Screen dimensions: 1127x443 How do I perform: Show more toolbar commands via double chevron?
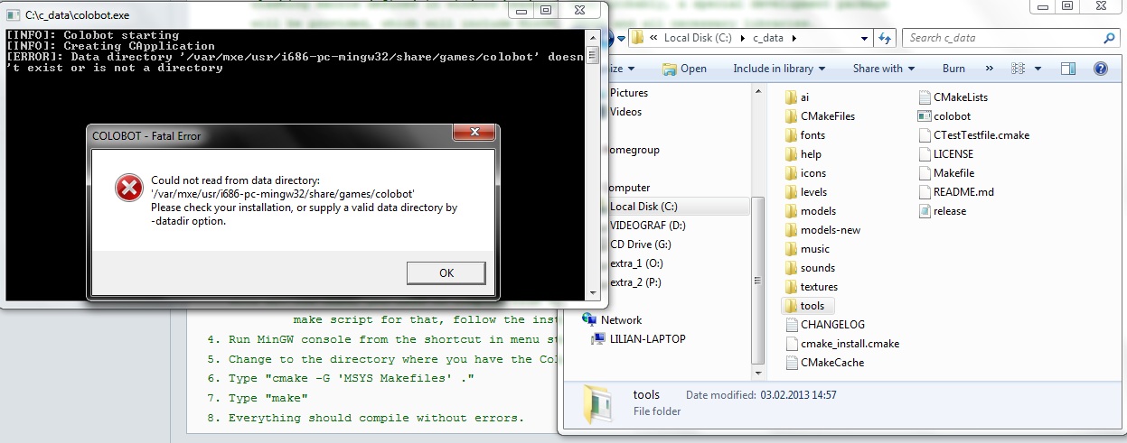point(990,69)
